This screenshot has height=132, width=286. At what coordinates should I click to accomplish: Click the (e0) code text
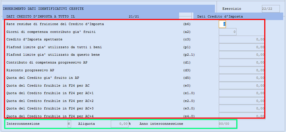pos(187,86)
